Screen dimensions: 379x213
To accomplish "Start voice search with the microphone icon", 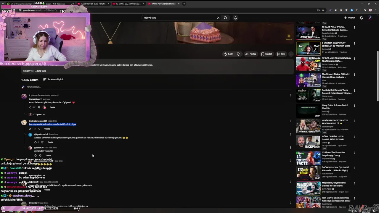I will point(235,18).
